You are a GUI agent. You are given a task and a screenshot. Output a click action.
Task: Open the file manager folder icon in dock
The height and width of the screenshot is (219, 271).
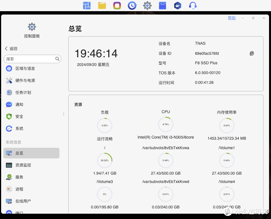(x=102, y=5)
